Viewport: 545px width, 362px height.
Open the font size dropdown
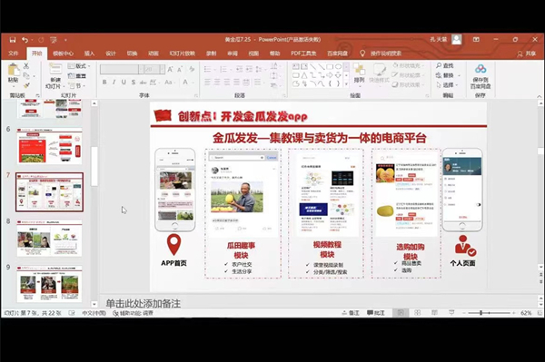point(162,69)
